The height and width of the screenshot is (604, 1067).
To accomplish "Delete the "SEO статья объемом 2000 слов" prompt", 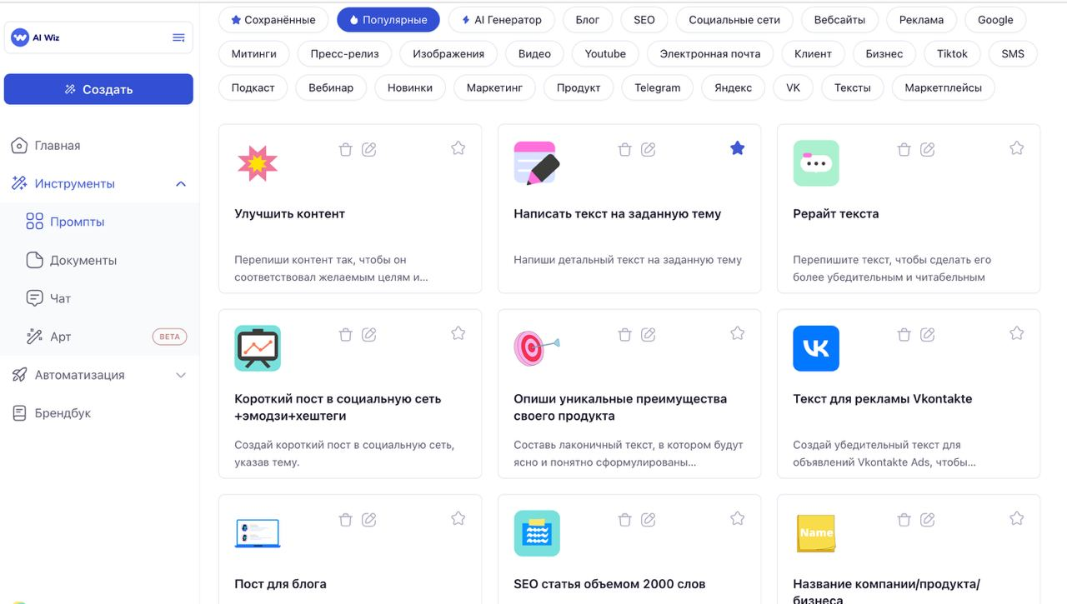I will [624, 519].
